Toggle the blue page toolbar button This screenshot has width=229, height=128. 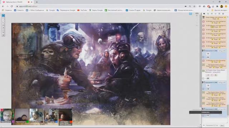[190, 14]
